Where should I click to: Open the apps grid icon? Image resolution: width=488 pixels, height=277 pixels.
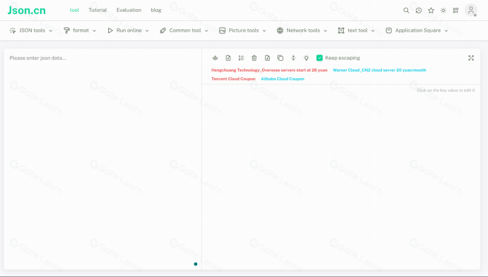(456, 10)
